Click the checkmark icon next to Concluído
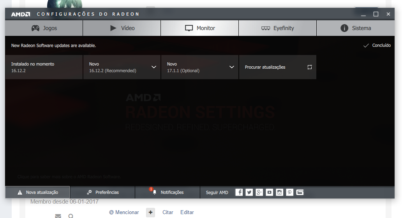Image resolution: width=402 pixels, height=218 pixels. pyautogui.click(x=366, y=46)
